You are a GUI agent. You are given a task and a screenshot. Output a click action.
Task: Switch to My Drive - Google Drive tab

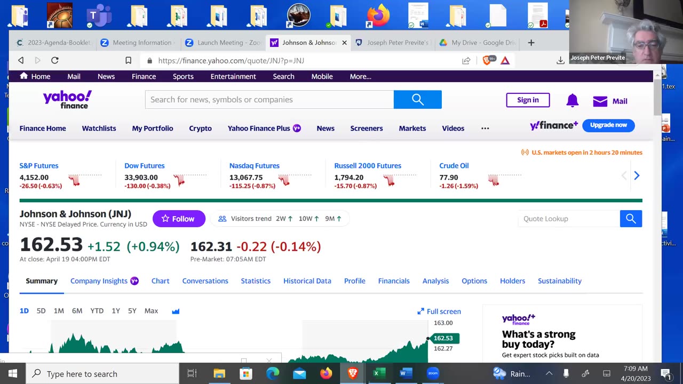coord(478,43)
